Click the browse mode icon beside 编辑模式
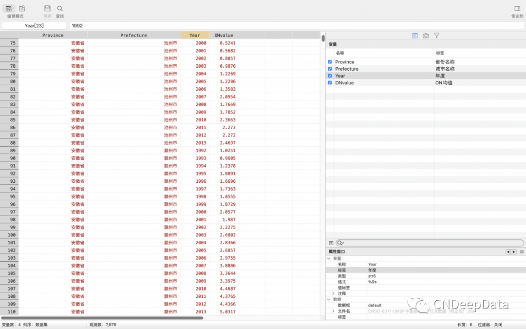The height and width of the screenshot is (329, 526). (22, 8)
